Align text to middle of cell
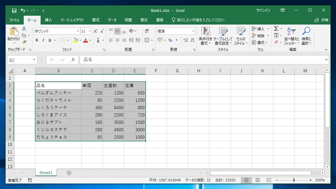 [x=118, y=31]
